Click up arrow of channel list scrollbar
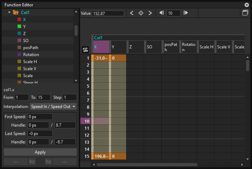This screenshot has width=252, height=169. (76, 12)
